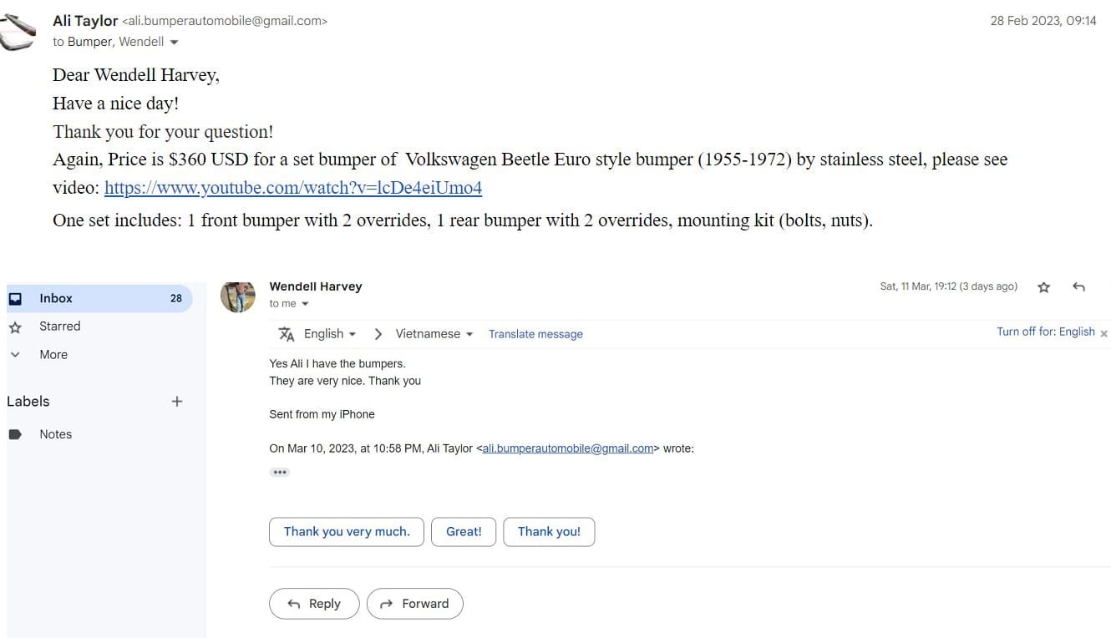Click the Reply button
The height and width of the screenshot is (638, 1111).
[314, 604]
